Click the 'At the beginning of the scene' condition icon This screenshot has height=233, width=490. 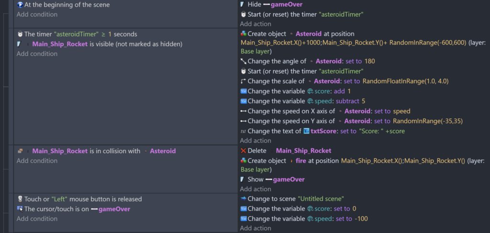pyautogui.click(x=20, y=5)
